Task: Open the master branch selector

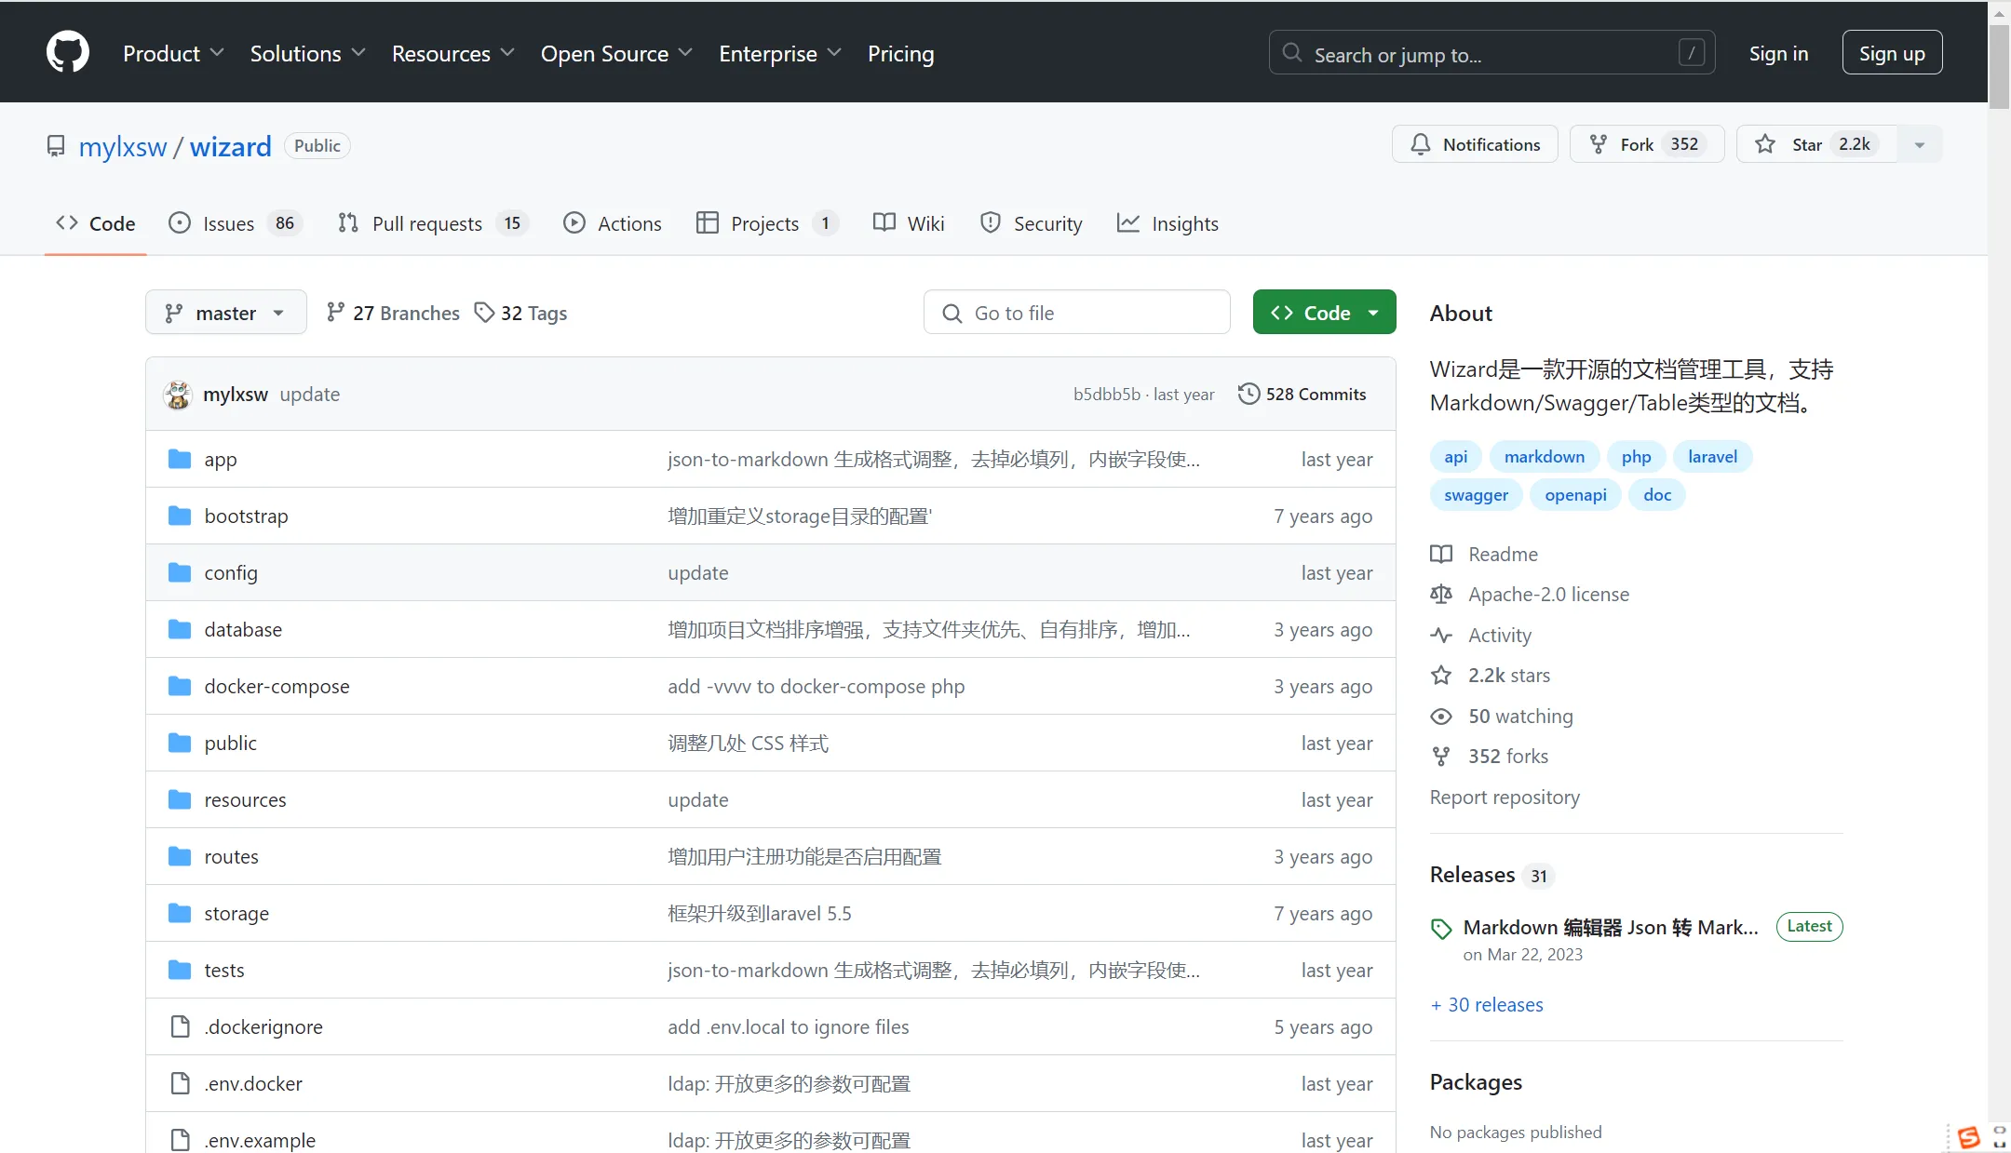Action: [x=225, y=313]
